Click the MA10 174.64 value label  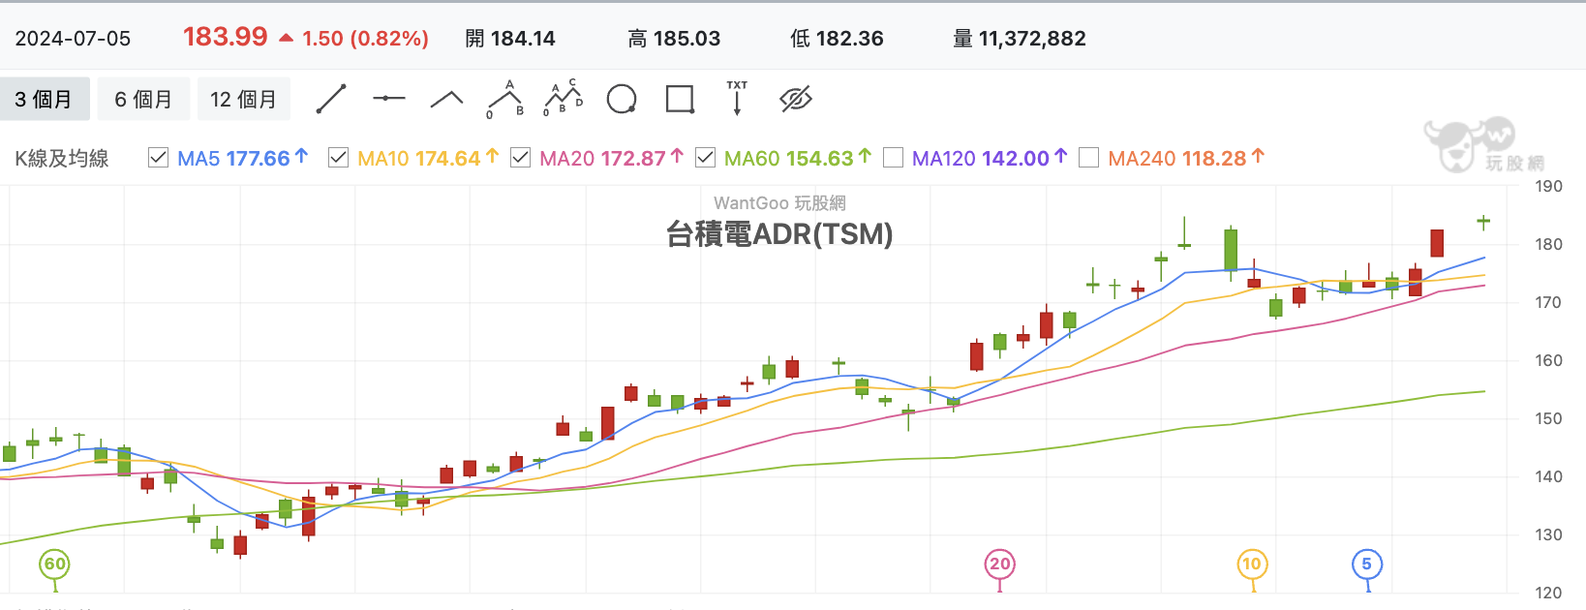click(x=428, y=158)
